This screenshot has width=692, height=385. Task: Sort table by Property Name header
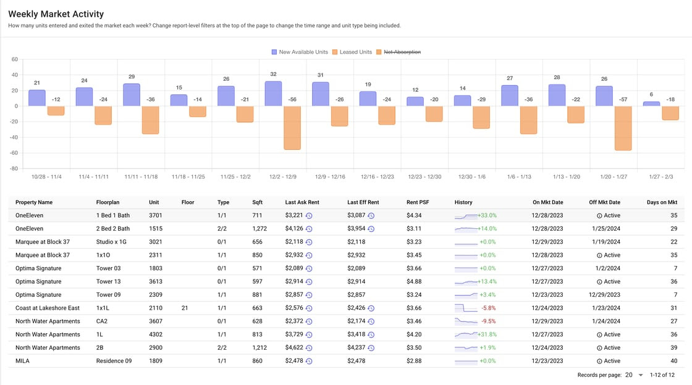(x=34, y=202)
